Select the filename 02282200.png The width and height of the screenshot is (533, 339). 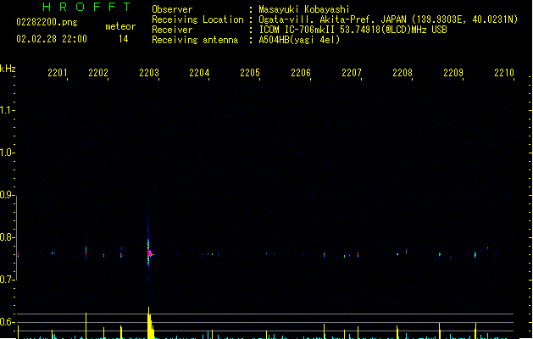coord(47,22)
